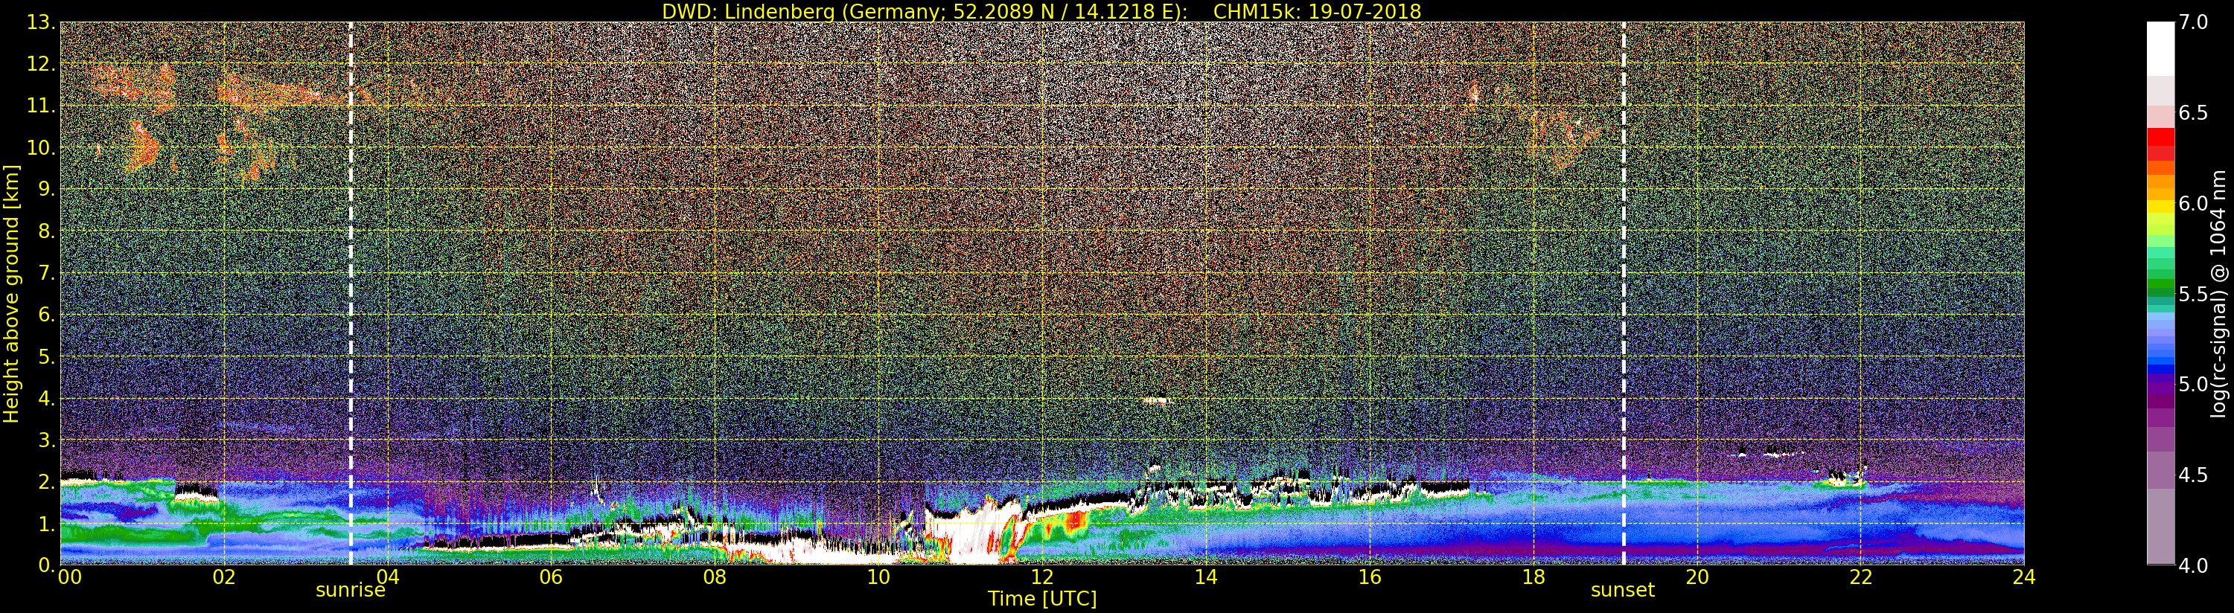Click the '7.0' value on the colorbar
The image size is (2234, 613).
click(x=2193, y=22)
